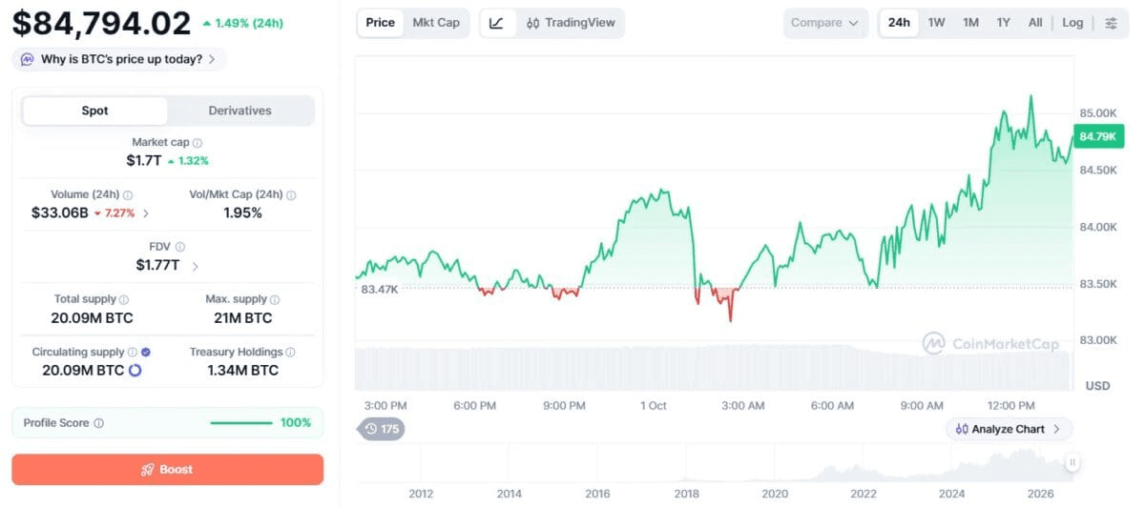Open the Compare dropdown
1145x507 pixels.
click(x=826, y=23)
